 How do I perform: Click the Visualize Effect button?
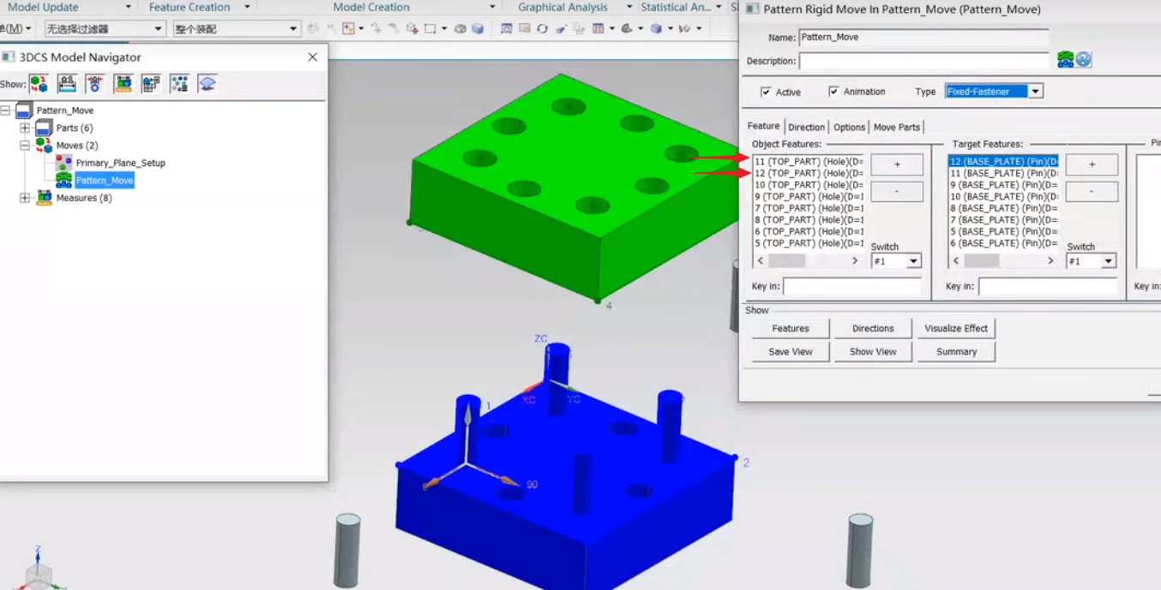click(955, 328)
